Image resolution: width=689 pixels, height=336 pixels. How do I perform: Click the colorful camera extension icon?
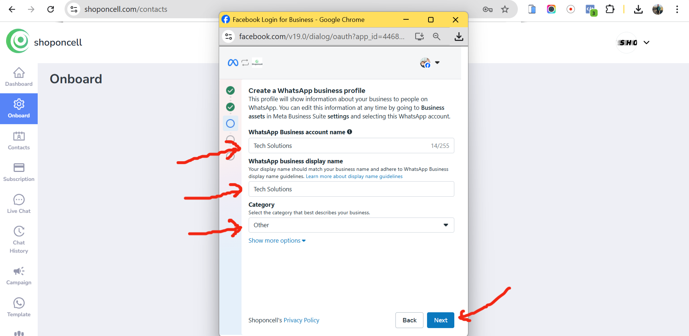(551, 9)
